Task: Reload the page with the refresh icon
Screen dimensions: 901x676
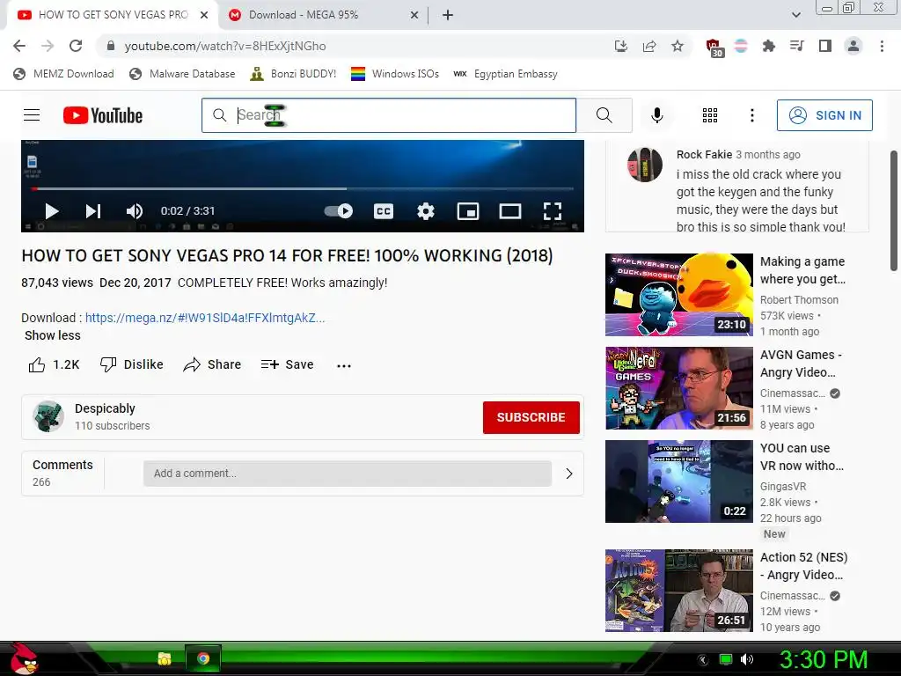Action: [x=76, y=46]
